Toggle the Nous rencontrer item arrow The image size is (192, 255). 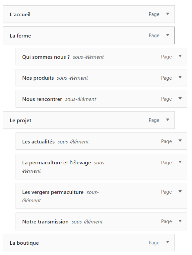click(x=180, y=99)
